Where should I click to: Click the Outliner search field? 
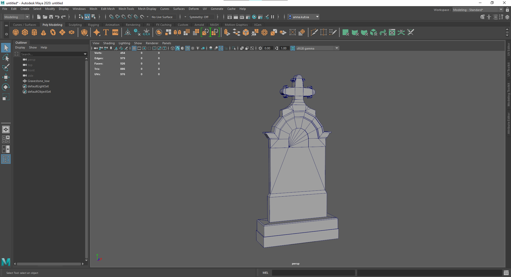click(52, 54)
